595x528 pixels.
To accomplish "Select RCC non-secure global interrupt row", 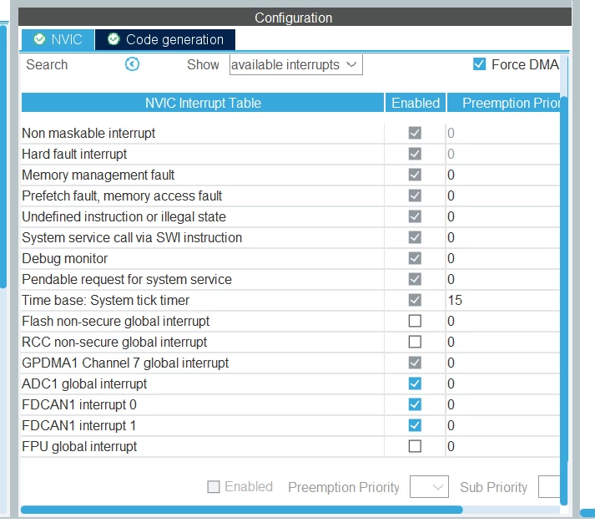I will (x=290, y=343).
